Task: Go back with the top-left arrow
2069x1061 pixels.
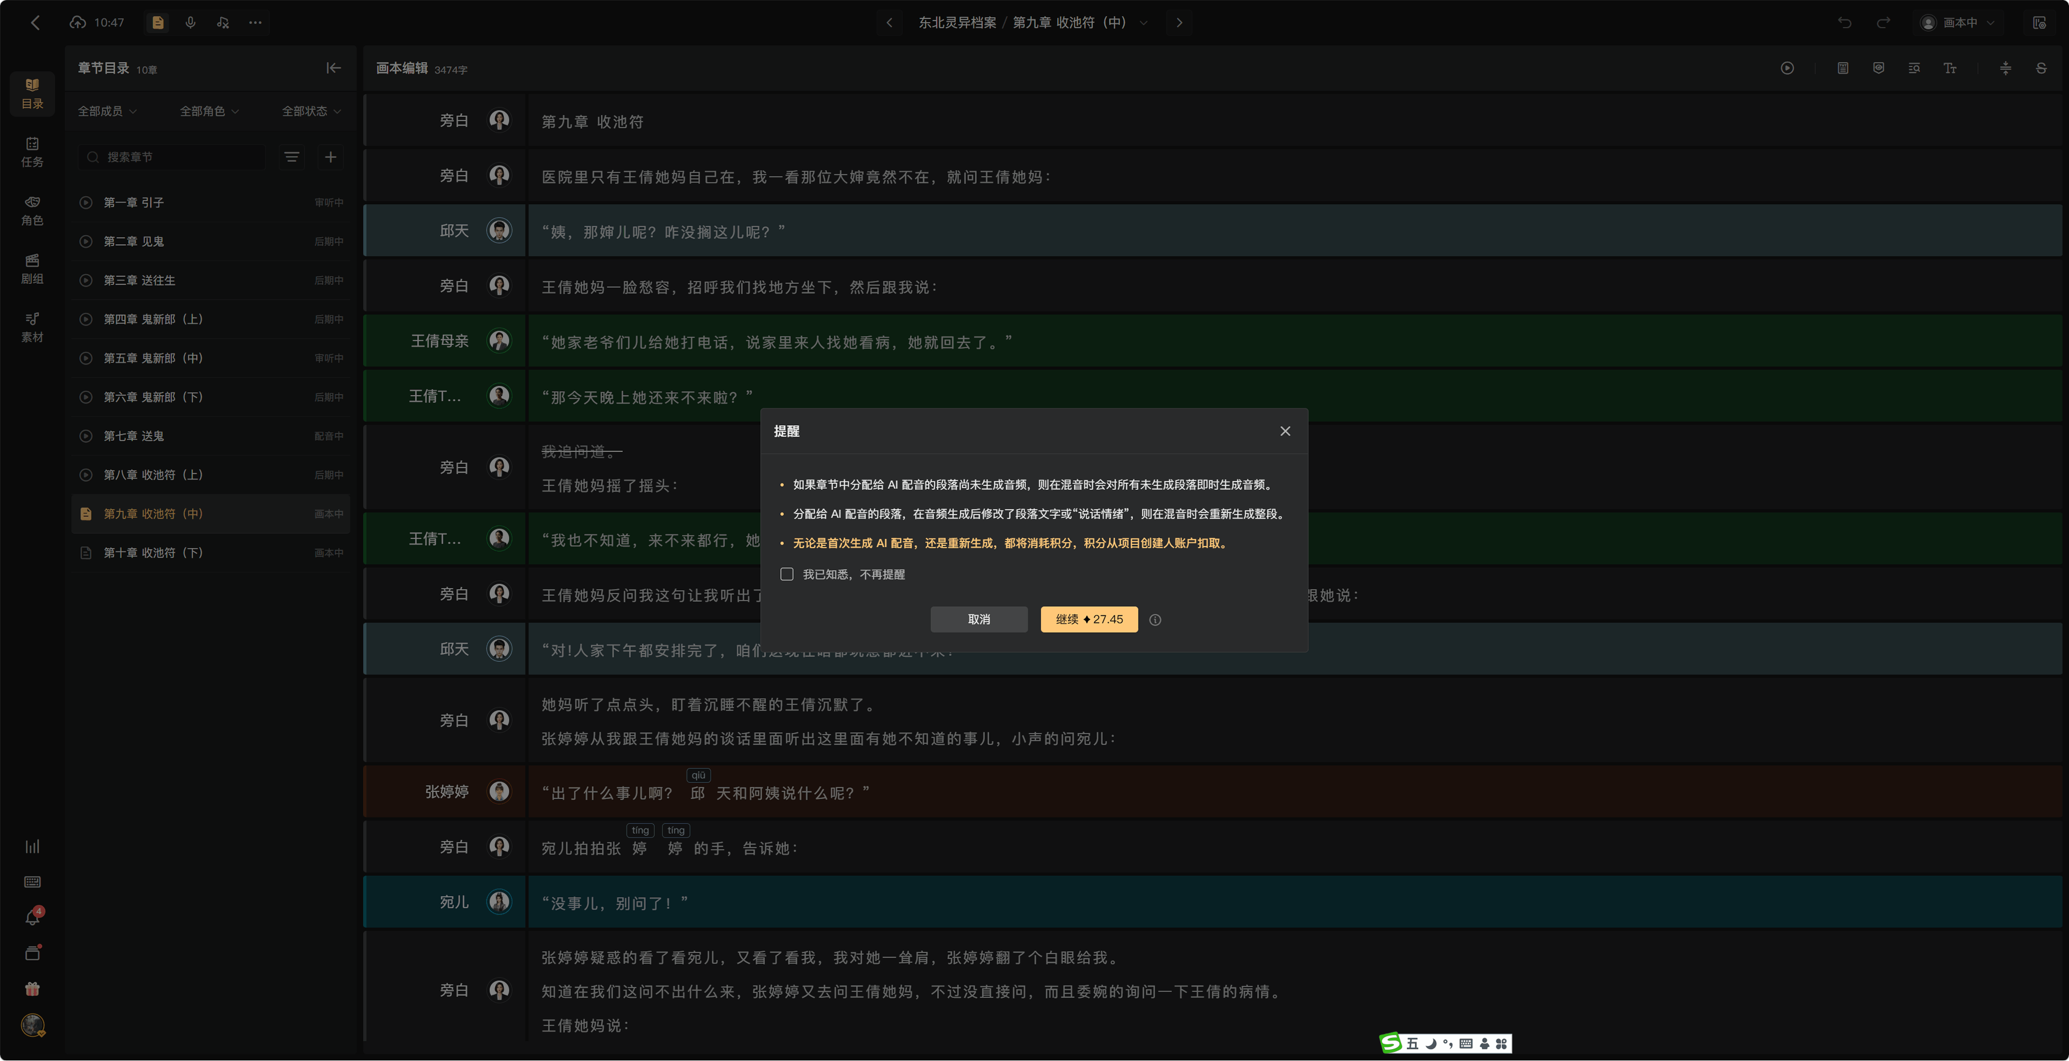Action: click(36, 23)
